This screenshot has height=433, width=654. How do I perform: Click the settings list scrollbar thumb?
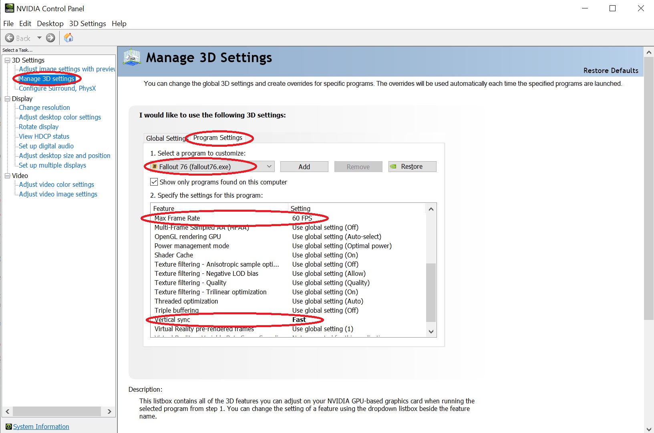tap(431, 293)
